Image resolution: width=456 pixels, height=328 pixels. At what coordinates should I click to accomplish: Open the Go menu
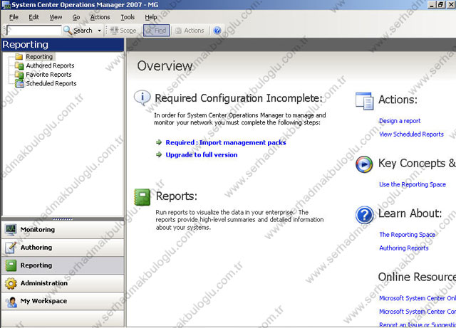pyautogui.click(x=76, y=17)
